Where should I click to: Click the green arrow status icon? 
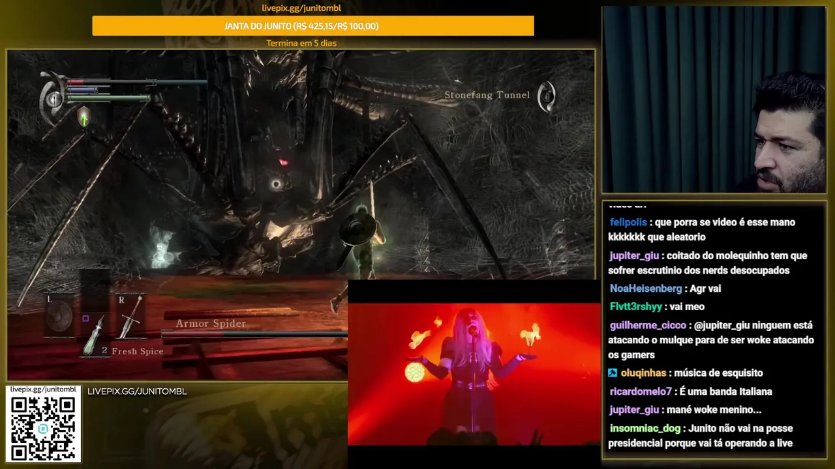pyautogui.click(x=83, y=118)
